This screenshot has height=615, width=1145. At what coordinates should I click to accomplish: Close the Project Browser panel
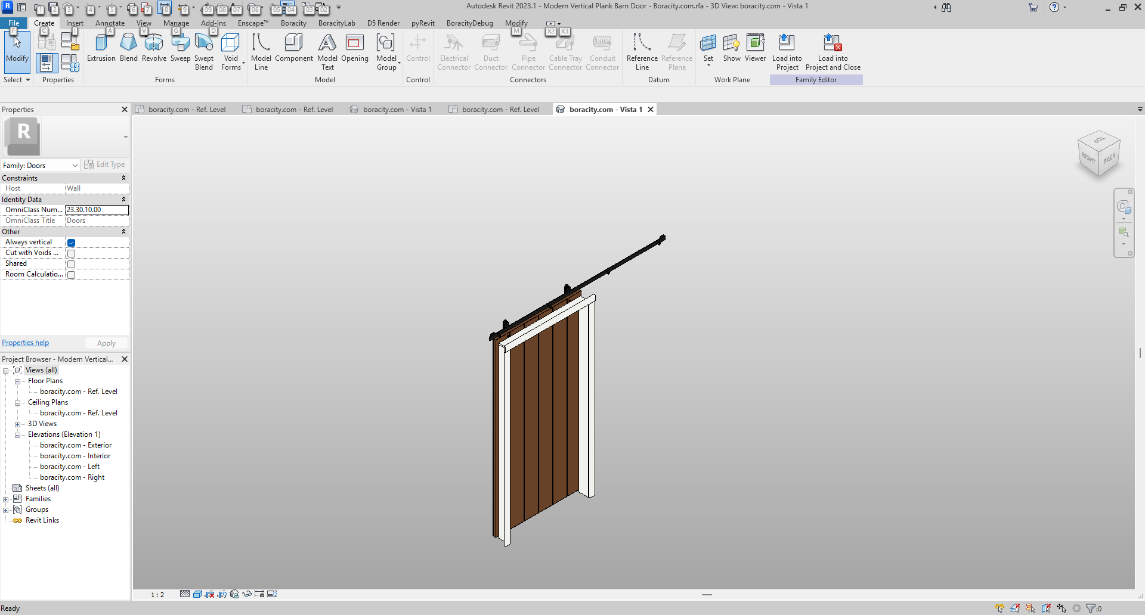125,359
